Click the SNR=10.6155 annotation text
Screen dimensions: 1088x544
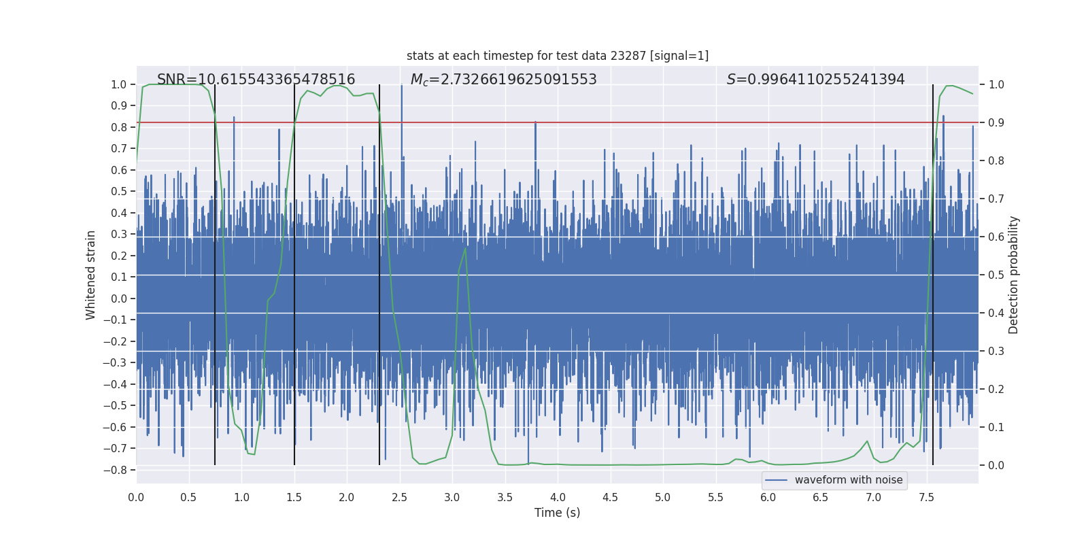(x=256, y=80)
